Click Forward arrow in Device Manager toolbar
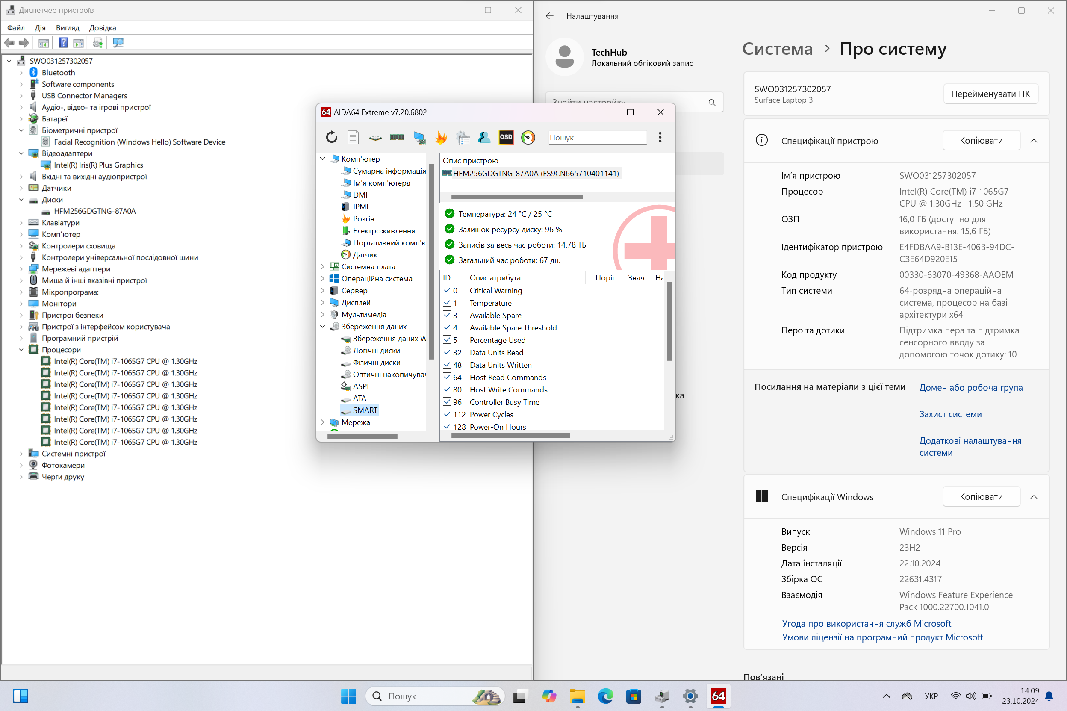 (24, 43)
